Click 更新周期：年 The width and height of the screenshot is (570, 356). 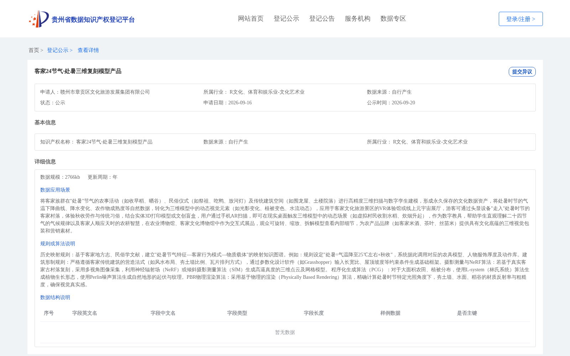point(103,177)
